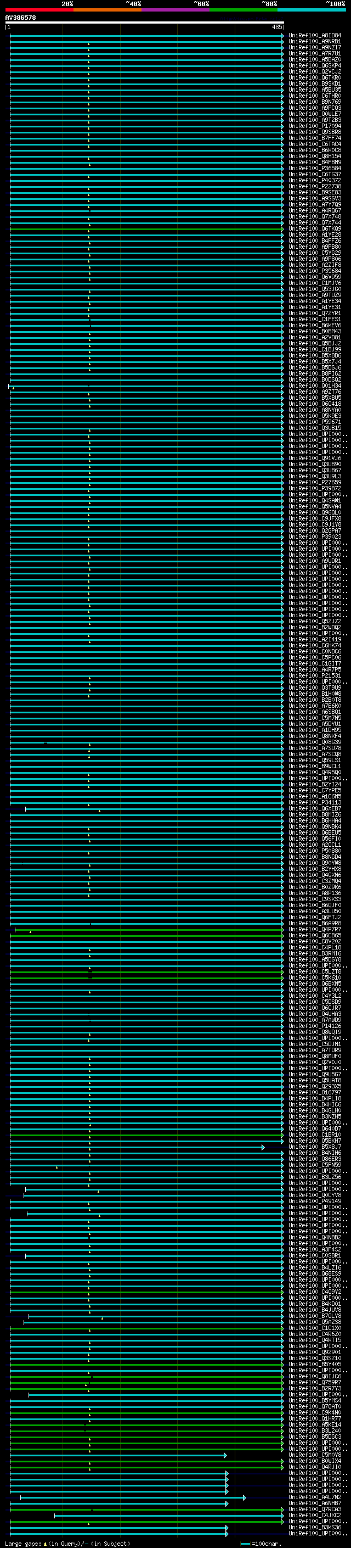Select hit label UniRef100_C3ZMQ4
Image resolution: width=351 pixels, height=1548 pixels.
tap(315, 881)
